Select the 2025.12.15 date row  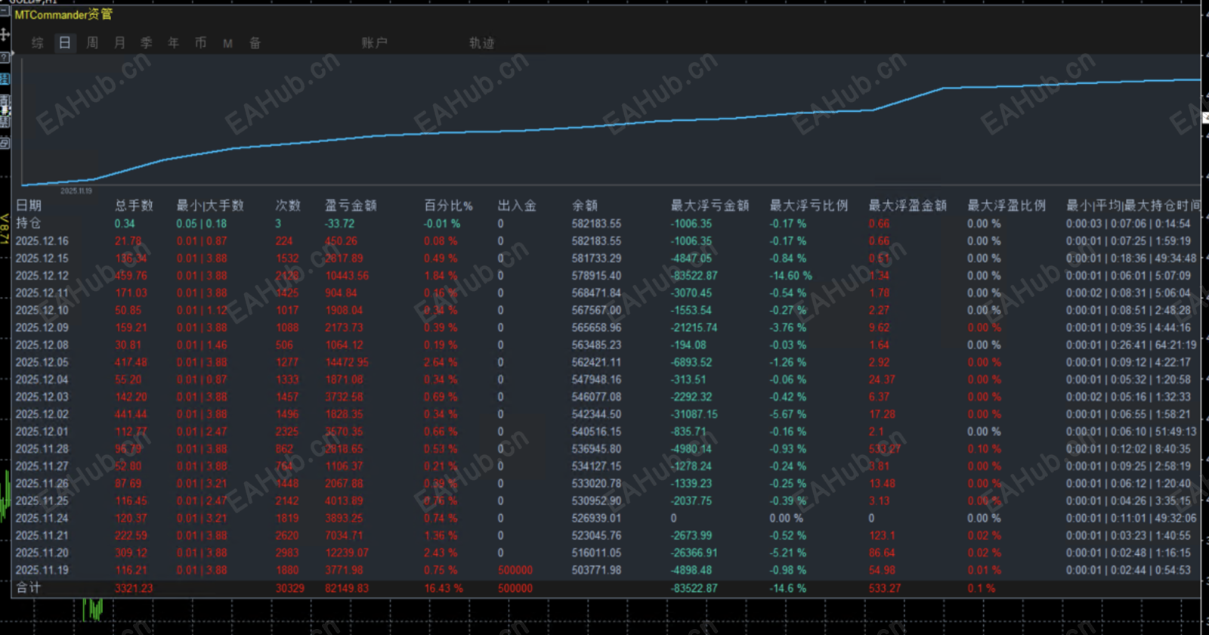[x=42, y=259]
